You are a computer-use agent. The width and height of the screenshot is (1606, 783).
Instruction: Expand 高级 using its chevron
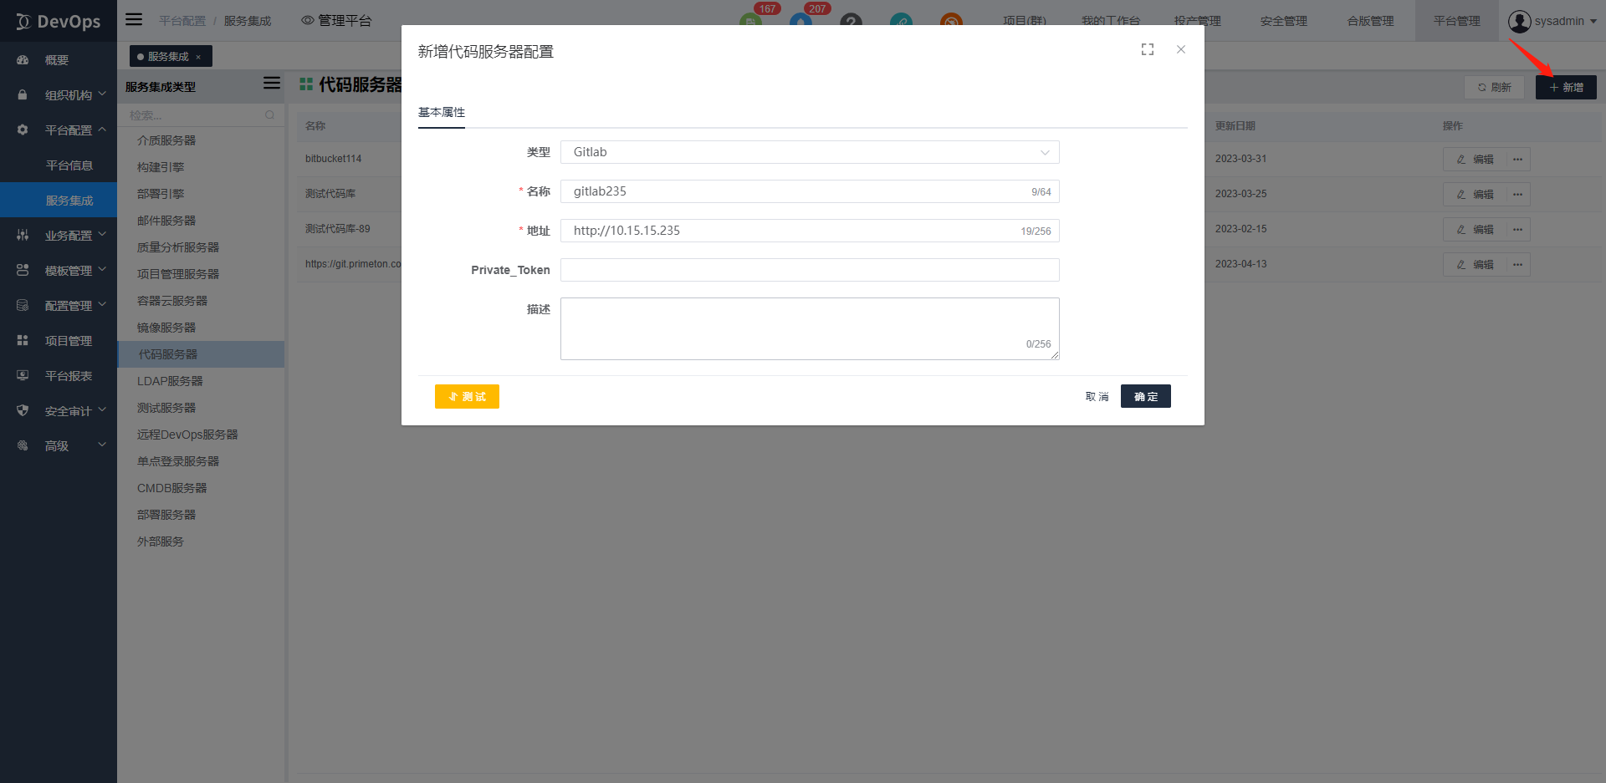102,445
